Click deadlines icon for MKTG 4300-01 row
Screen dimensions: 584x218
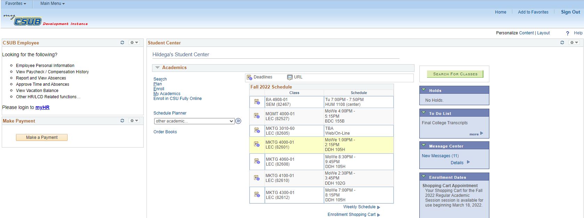[x=257, y=194]
